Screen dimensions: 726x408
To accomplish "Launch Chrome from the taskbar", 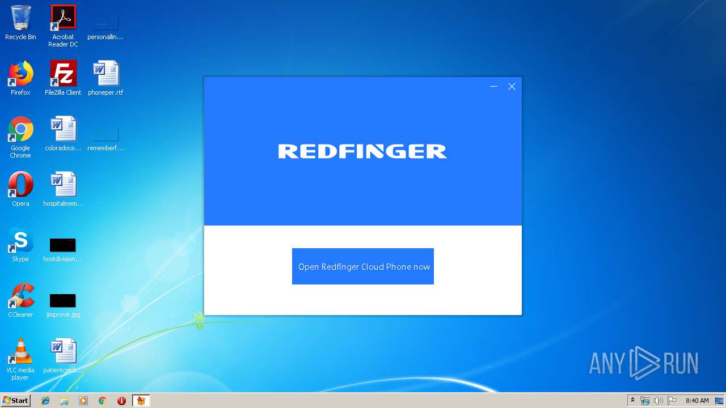I will 103,401.
